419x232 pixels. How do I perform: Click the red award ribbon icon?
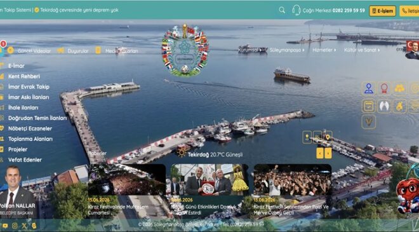tap(384, 88)
